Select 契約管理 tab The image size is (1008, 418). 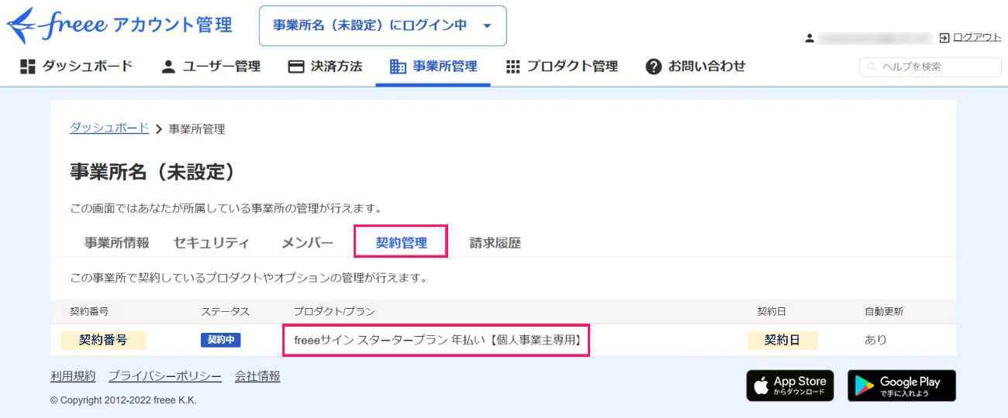[402, 242]
